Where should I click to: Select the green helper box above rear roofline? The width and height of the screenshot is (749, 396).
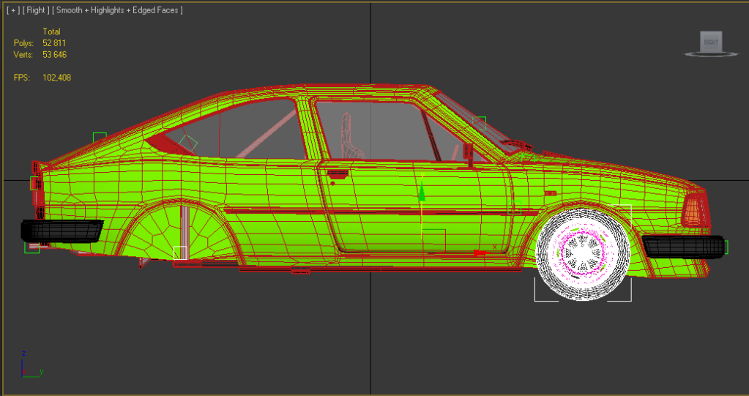click(x=100, y=138)
